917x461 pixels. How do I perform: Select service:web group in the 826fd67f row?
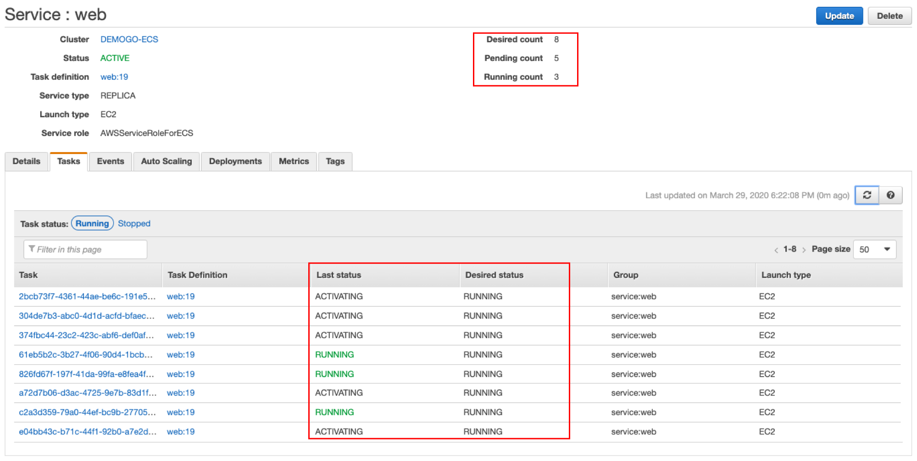pos(634,374)
